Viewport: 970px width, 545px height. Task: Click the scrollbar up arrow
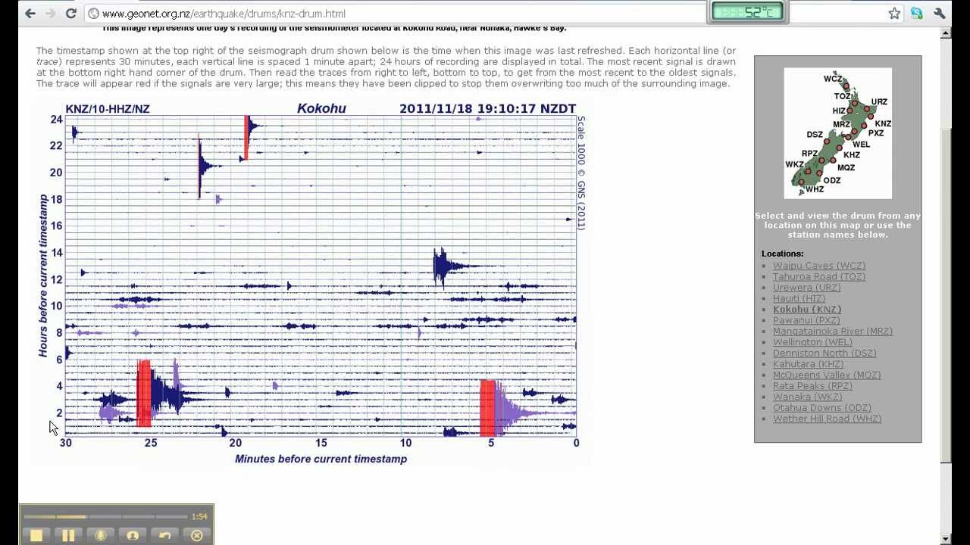(x=945, y=33)
